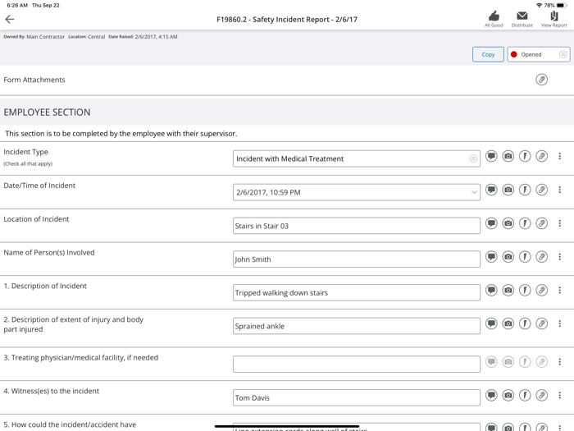The width and height of the screenshot is (574, 431).
Task: Add comment to injury description row
Action: 491,323
